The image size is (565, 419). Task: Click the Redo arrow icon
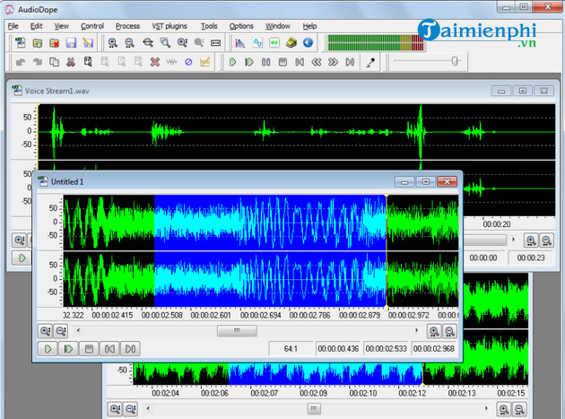coord(38,62)
